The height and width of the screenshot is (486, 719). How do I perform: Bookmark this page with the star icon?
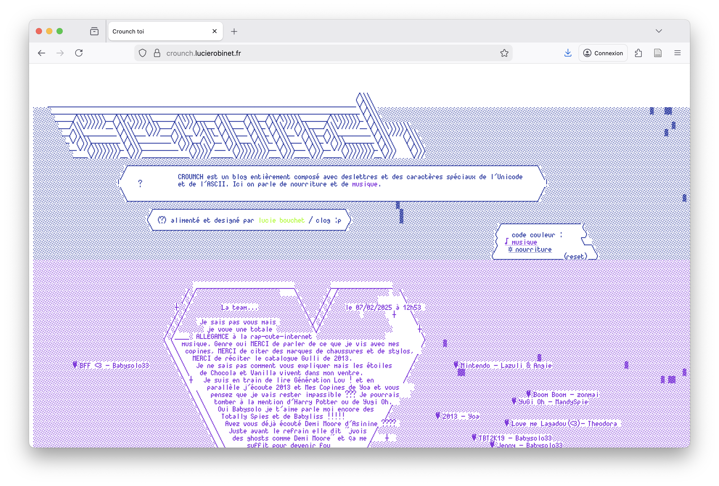[504, 53]
